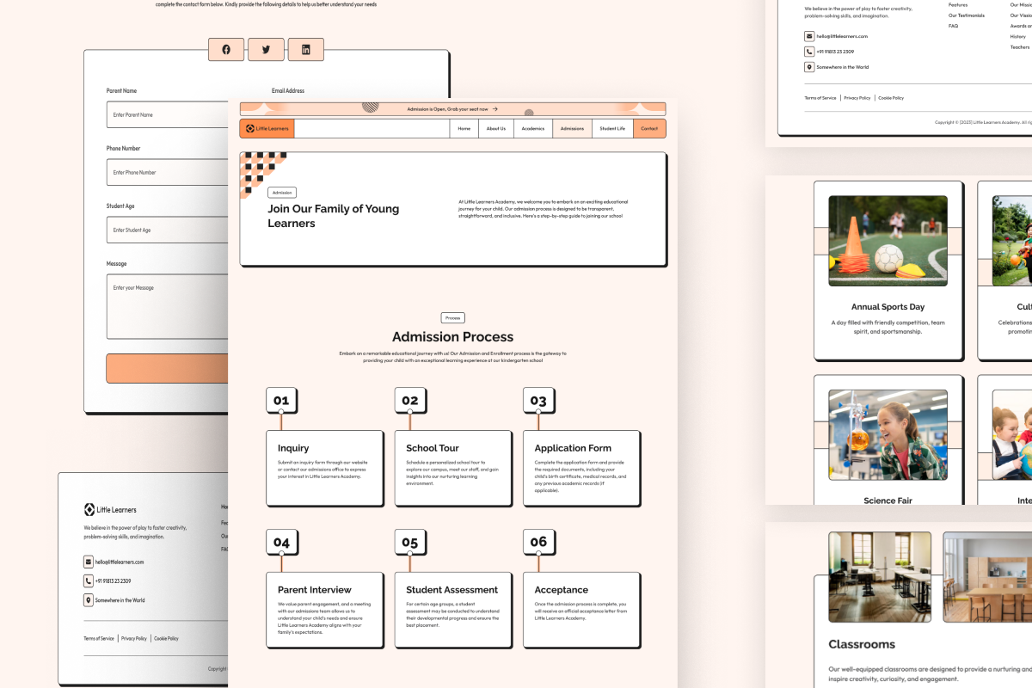Click the phone icon under the Little Learners footer logo
The width and height of the screenshot is (1032, 688).
(89, 580)
